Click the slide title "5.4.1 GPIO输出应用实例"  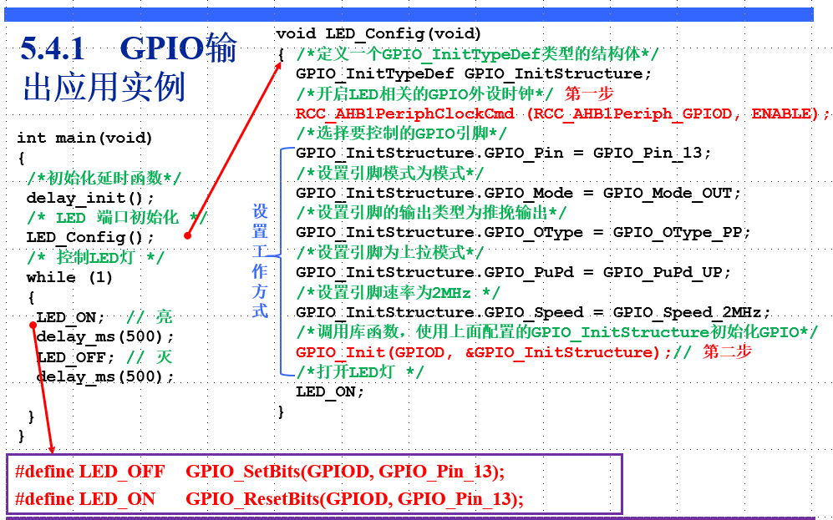click(x=129, y=68)
